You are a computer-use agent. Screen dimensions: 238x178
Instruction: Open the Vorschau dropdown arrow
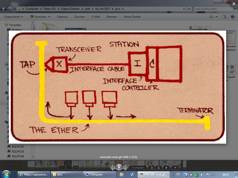[49, 17]
